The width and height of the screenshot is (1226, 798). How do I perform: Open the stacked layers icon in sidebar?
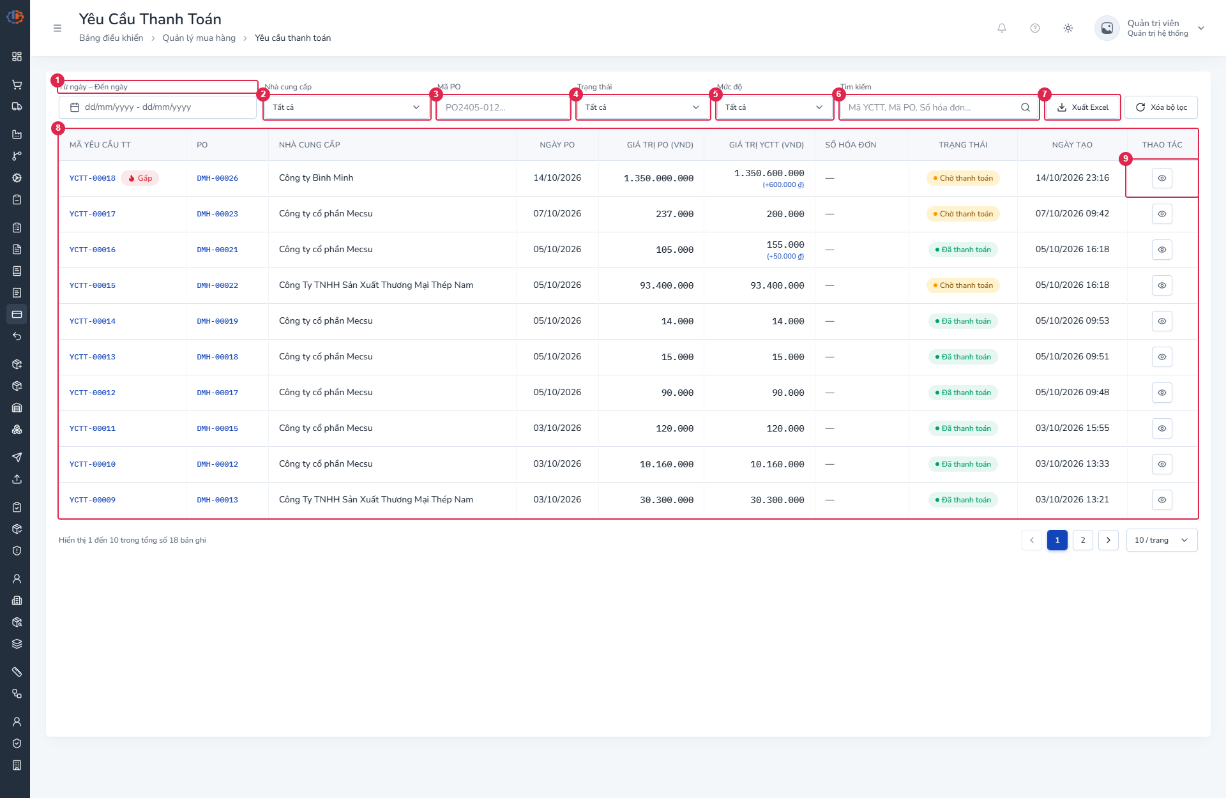(17, 644)
